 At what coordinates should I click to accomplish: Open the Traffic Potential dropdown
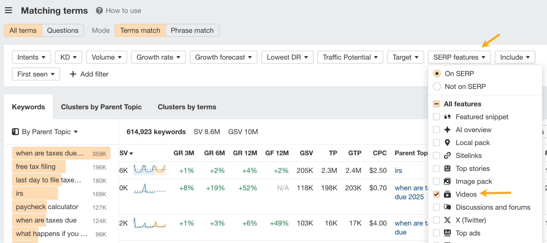point(350,57)
